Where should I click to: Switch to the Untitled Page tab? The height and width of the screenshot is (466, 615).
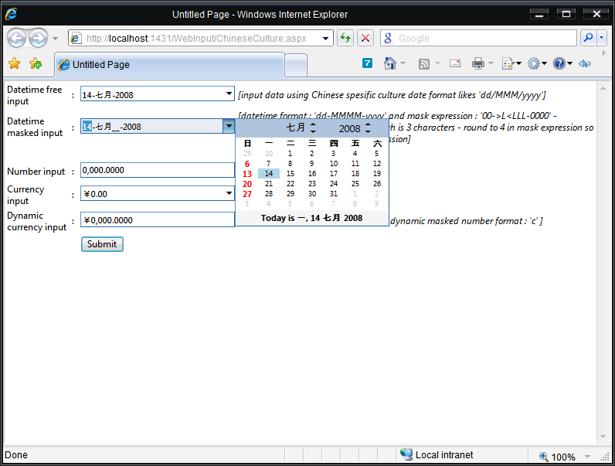pos(170,65)
